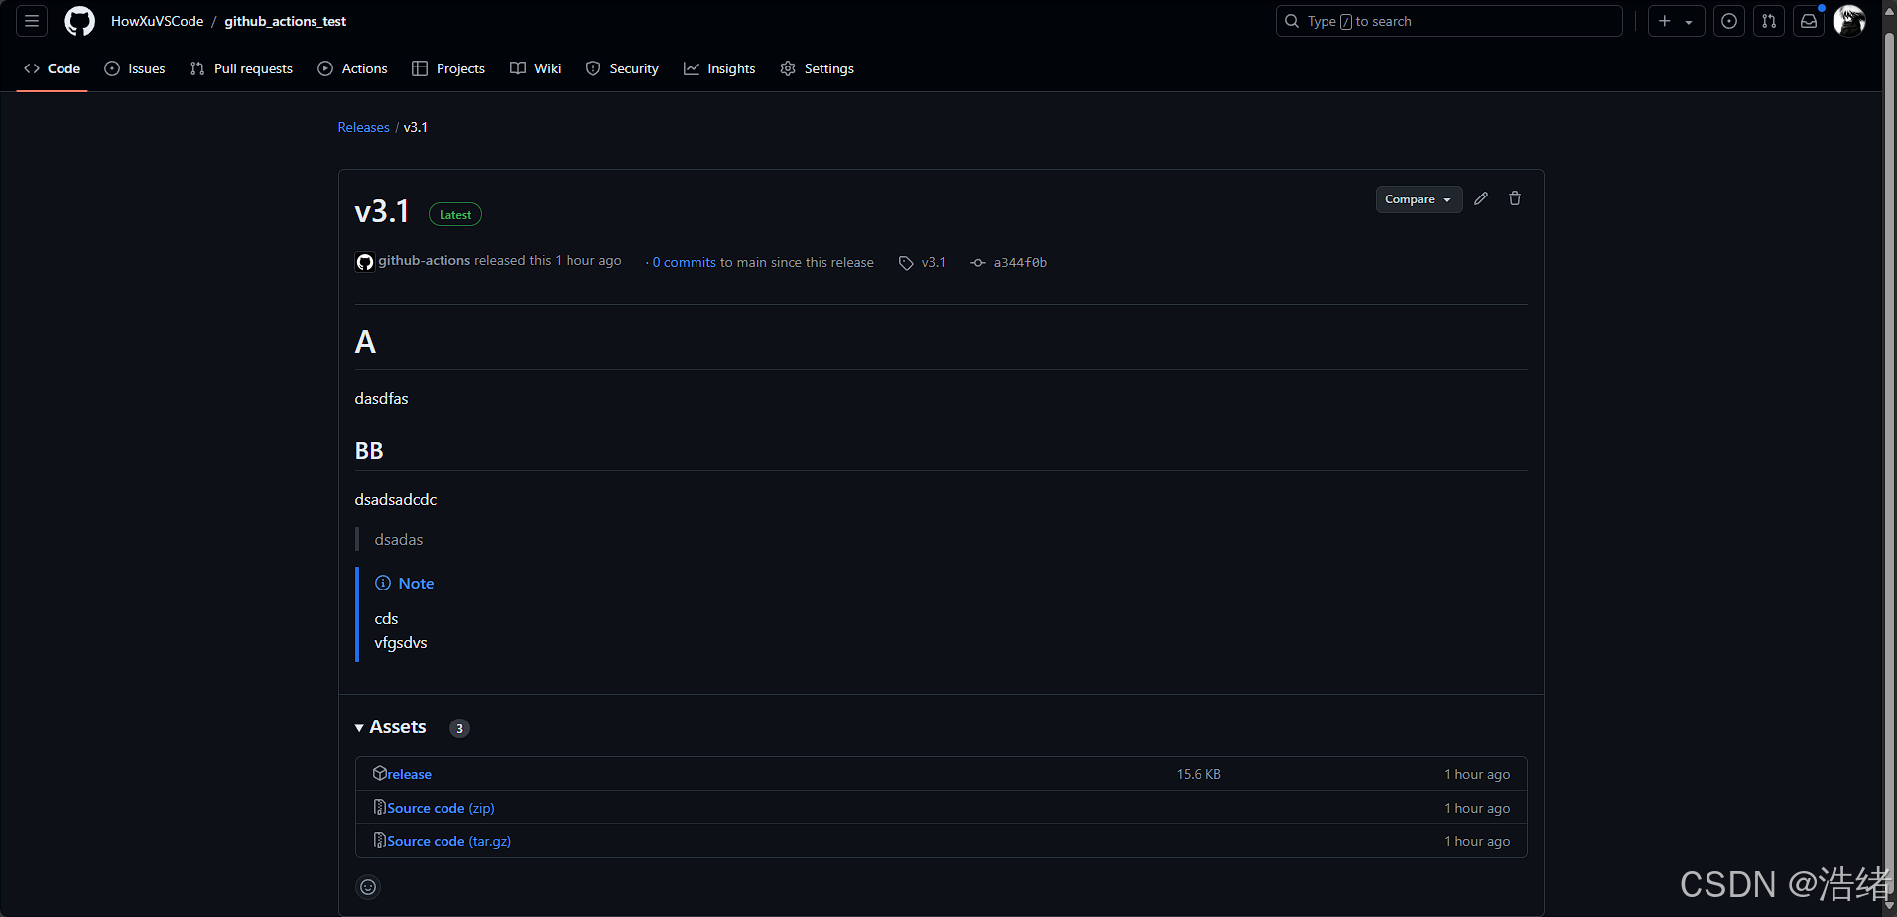Click the GitHub logo home icon
The width and height of the screenshot is (1897, 917).
[79, 21]
